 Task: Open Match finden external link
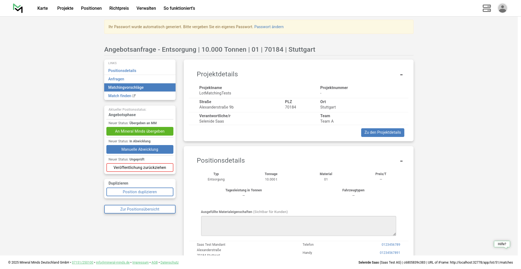(122, 96)
